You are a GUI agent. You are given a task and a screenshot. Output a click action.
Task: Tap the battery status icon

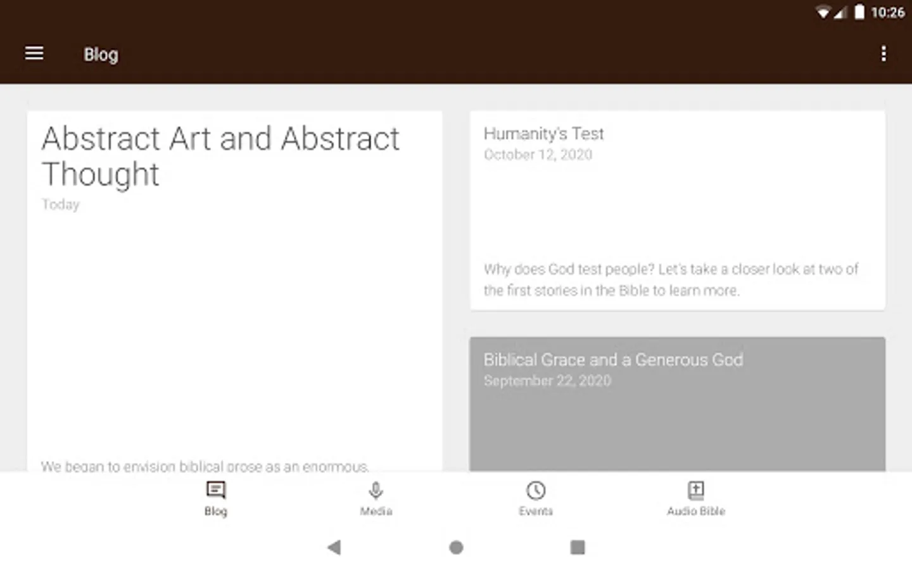[x=859, y=12]
